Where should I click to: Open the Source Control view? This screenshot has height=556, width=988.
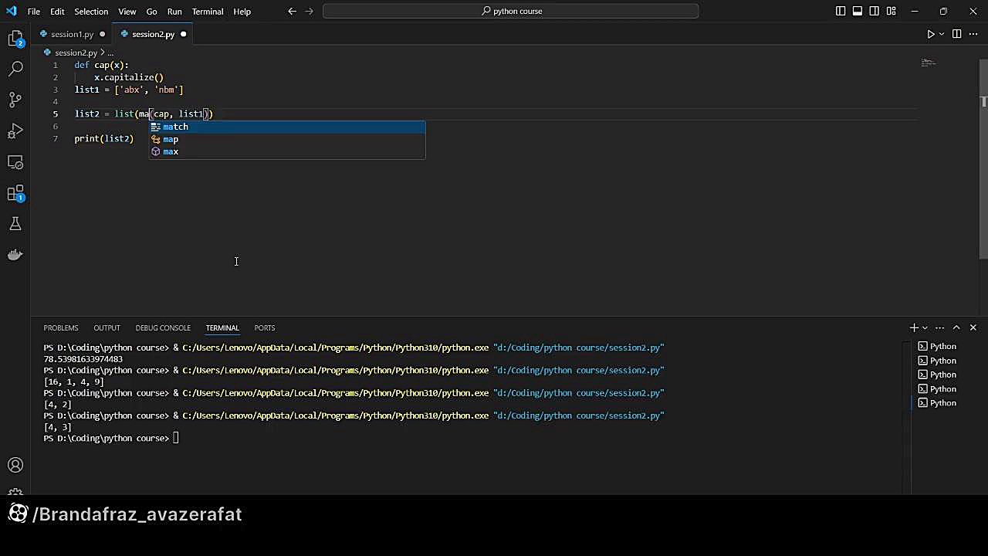point(15,100)
